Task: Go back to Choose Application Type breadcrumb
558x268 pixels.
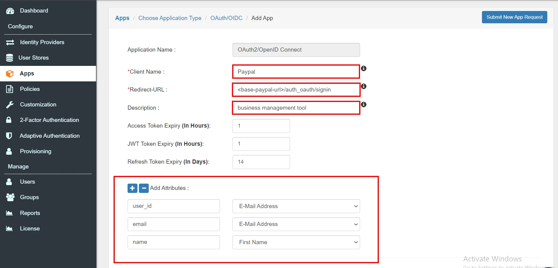Action: point(170,18)
